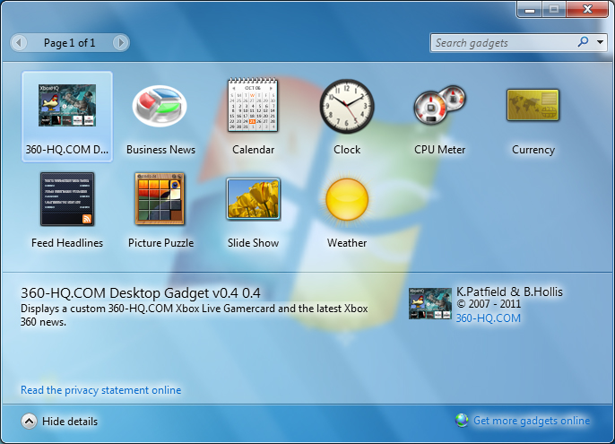Viewport: 615px width, 444px height.
Task: Choose the Clock gadget icon
Action: pos(347,106)
